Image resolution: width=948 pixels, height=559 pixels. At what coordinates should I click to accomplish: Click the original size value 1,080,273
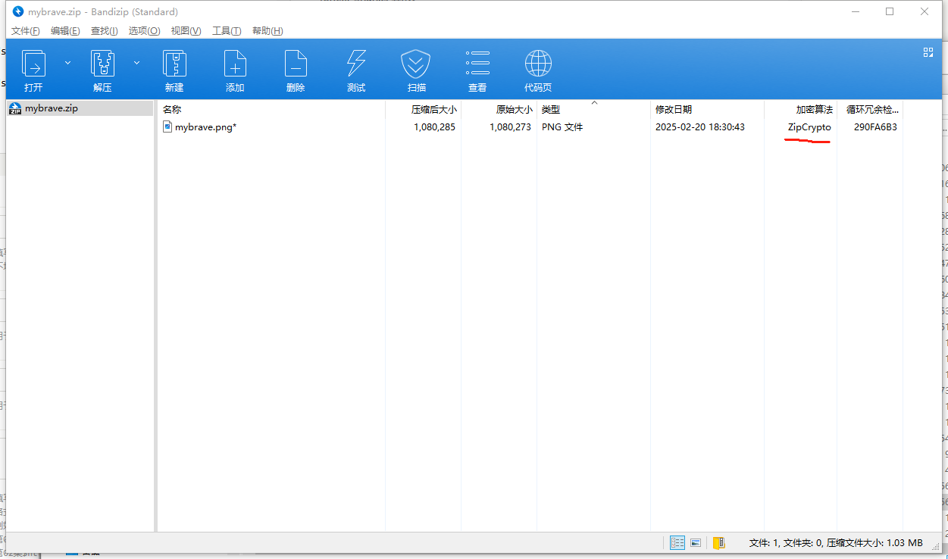[510, 127]
